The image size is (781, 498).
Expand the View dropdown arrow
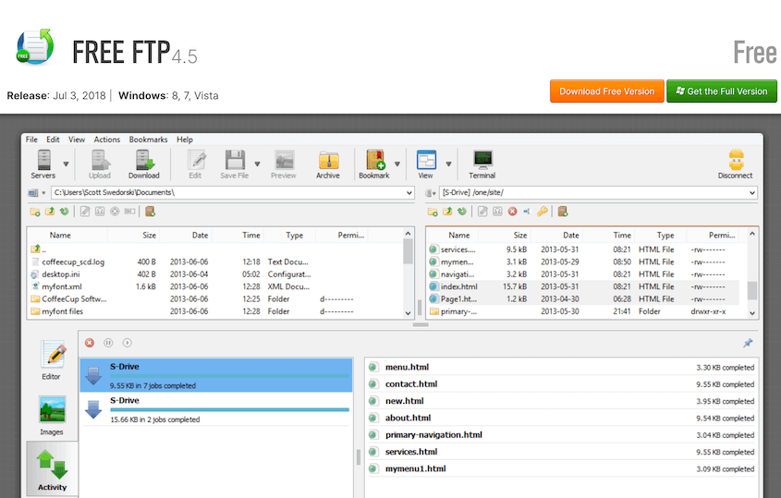(x=449, y=164)
